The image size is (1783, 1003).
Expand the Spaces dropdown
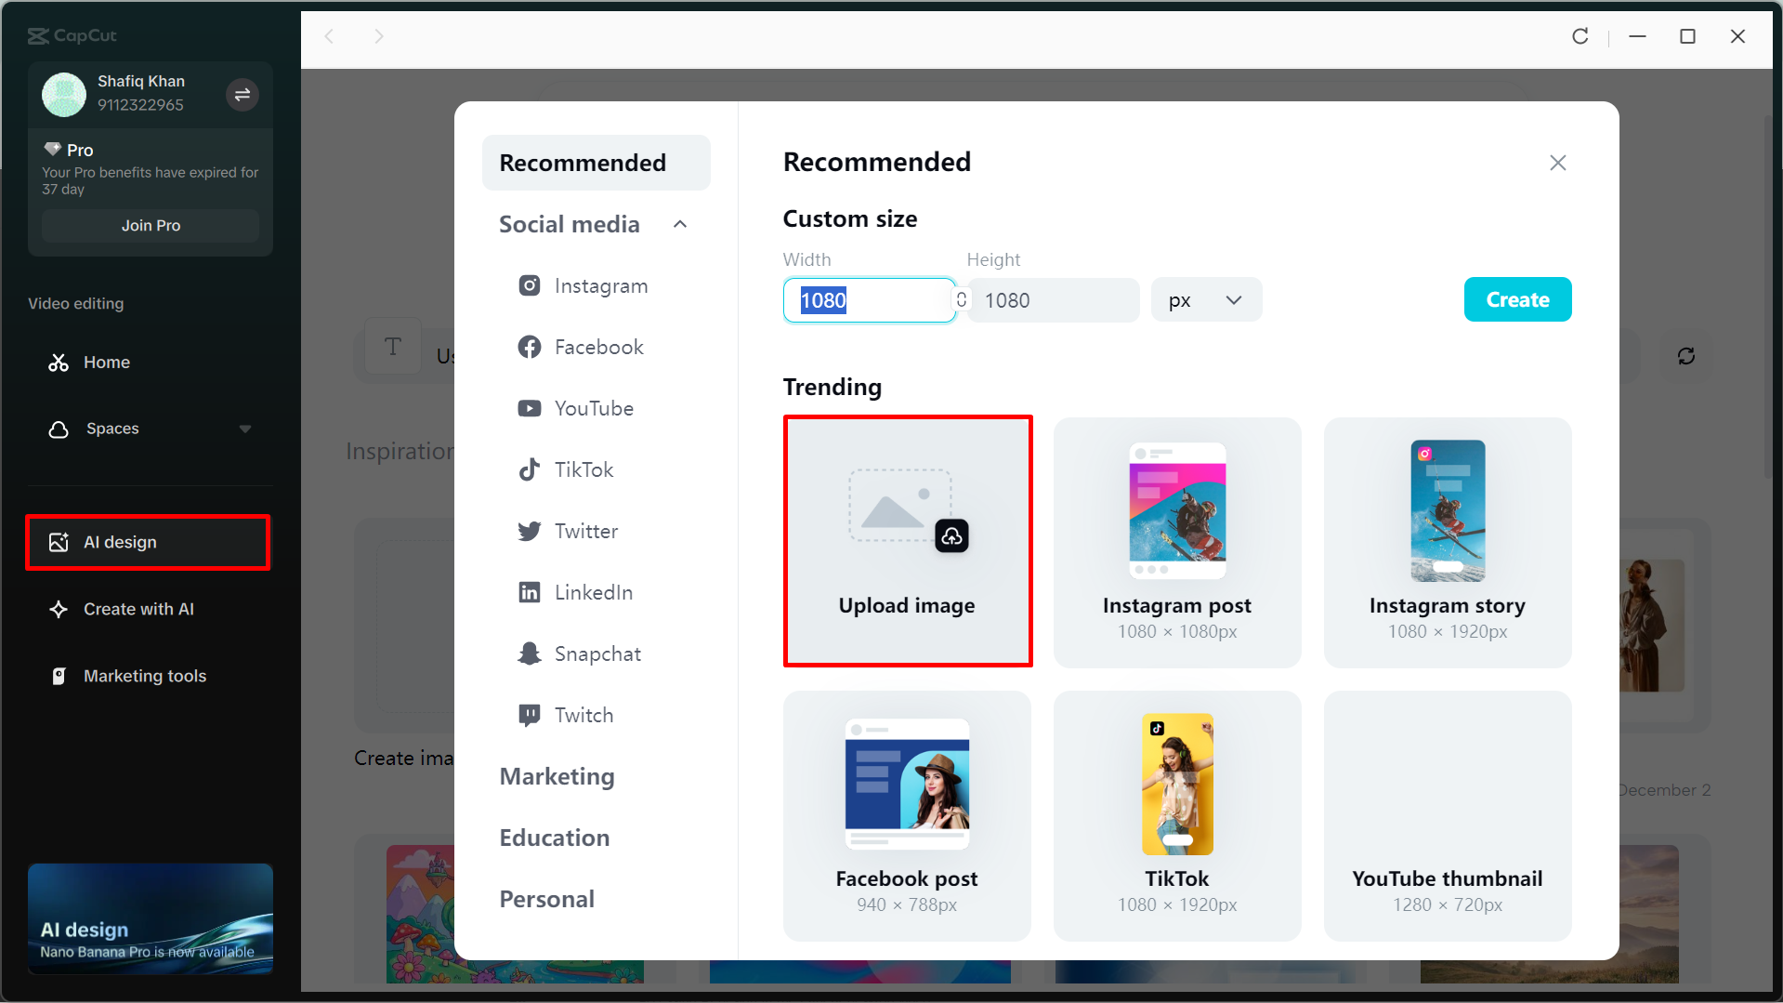click(x=245, y=429)
